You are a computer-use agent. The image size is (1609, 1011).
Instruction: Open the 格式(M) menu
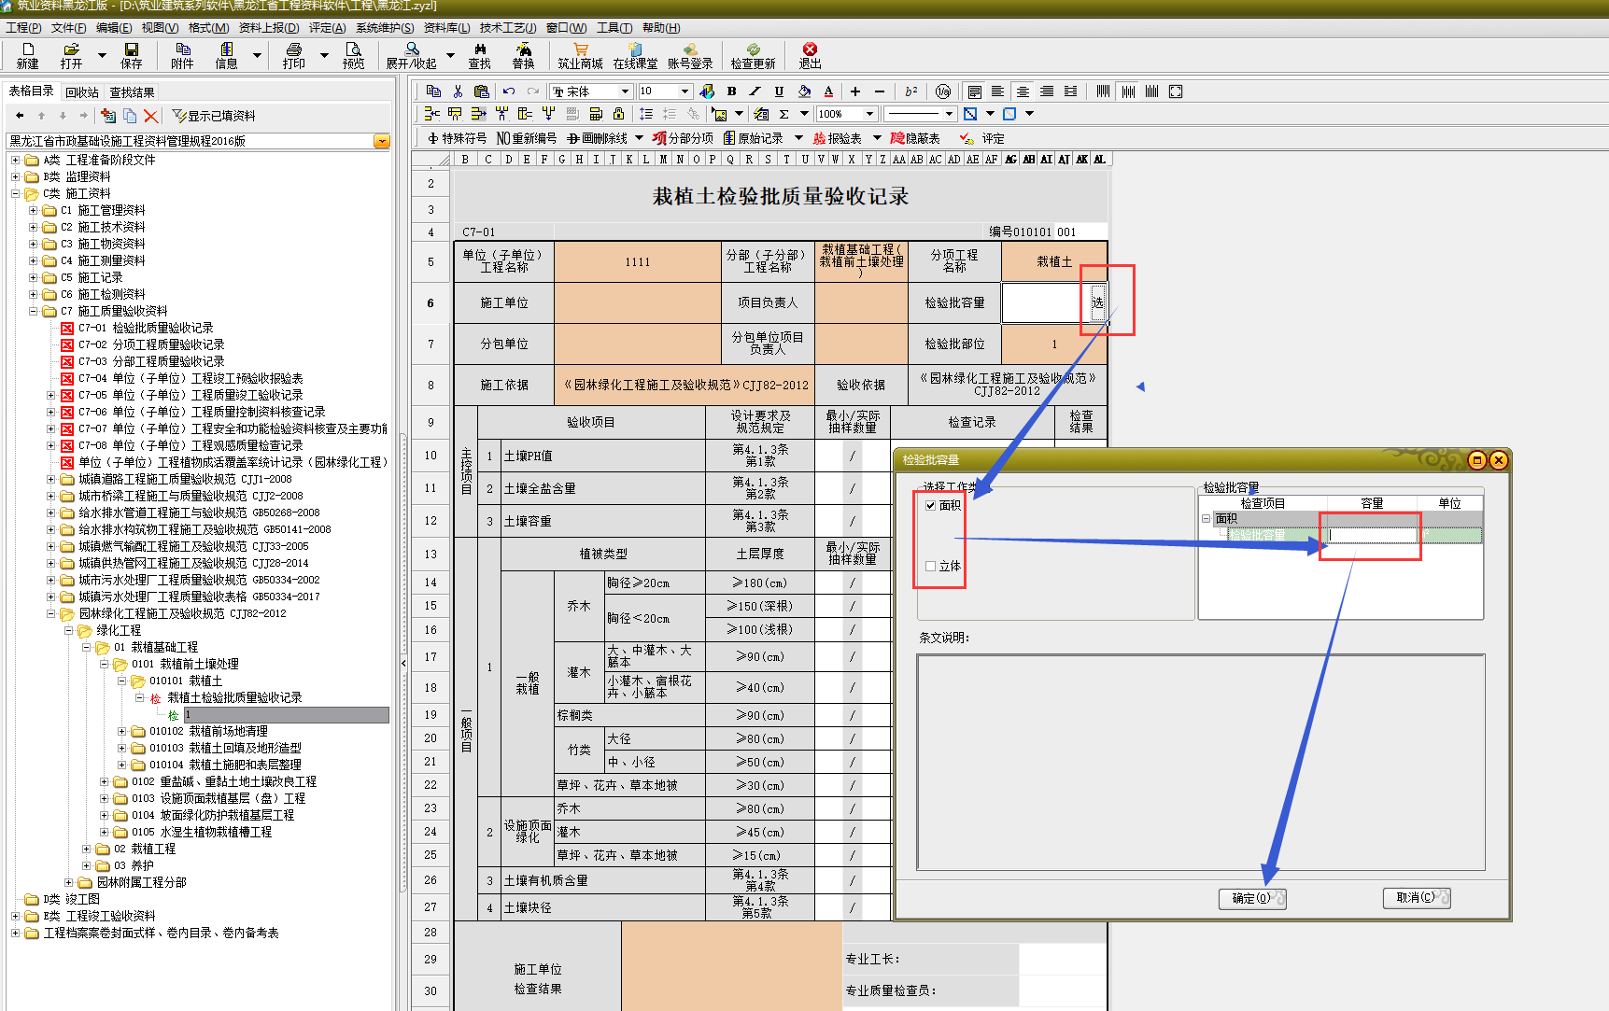tap(208, 28)
